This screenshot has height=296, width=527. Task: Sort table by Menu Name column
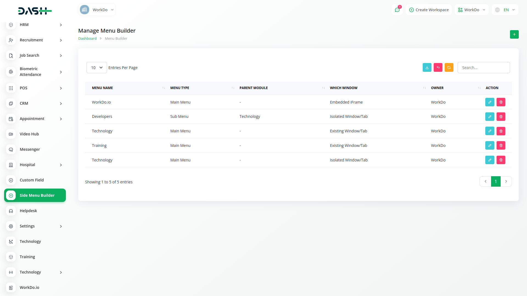click(x=102, y=88)
